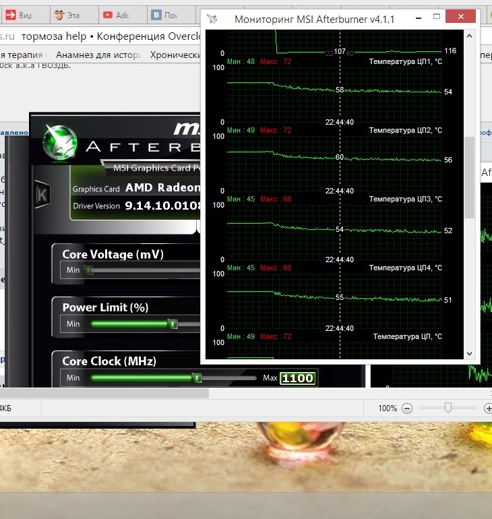
Task: Click the Driver Version value 9.14.10.0108
Action: point(162,206)
